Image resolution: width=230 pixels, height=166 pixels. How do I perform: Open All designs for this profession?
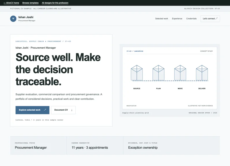coord(55,3)
